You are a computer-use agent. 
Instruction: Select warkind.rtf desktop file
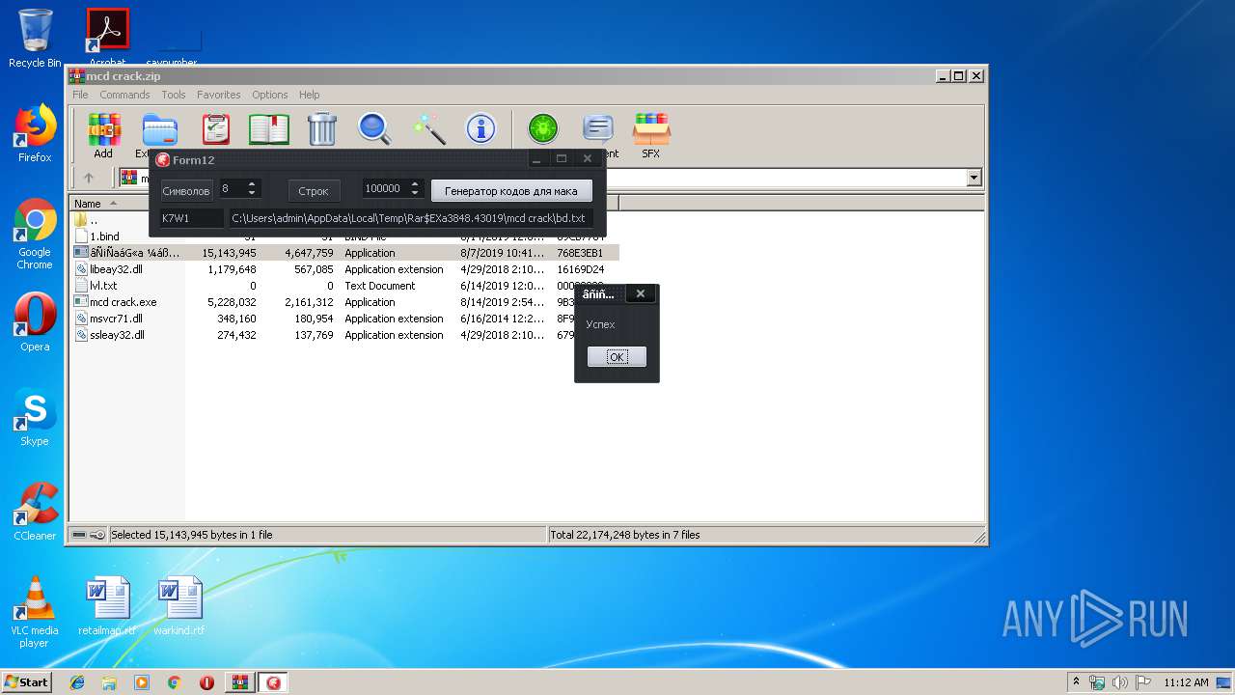179,606
